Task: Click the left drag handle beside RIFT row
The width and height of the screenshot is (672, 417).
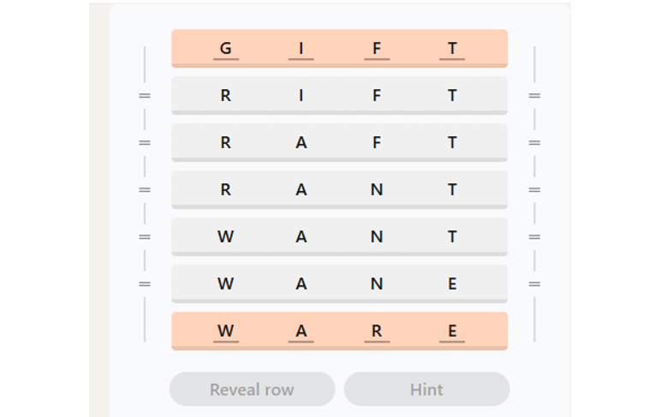Action: (x=145, y=96)
